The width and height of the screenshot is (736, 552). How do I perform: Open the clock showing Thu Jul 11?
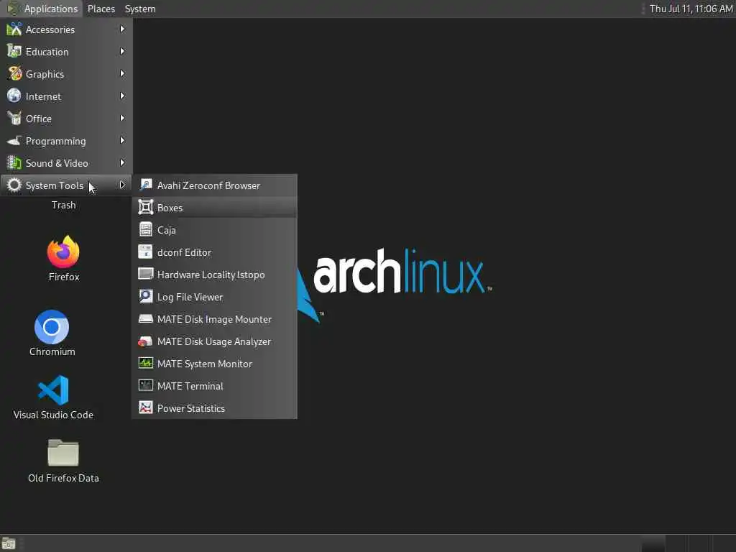(x=691, y=9)
